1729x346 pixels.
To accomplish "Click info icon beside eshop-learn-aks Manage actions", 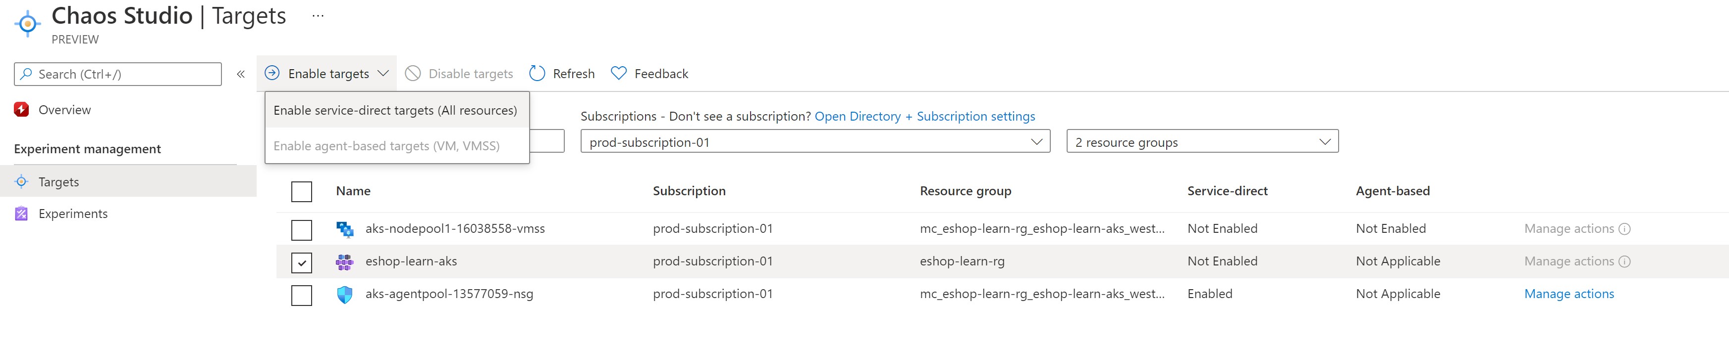I will (x=1624, y=261).
